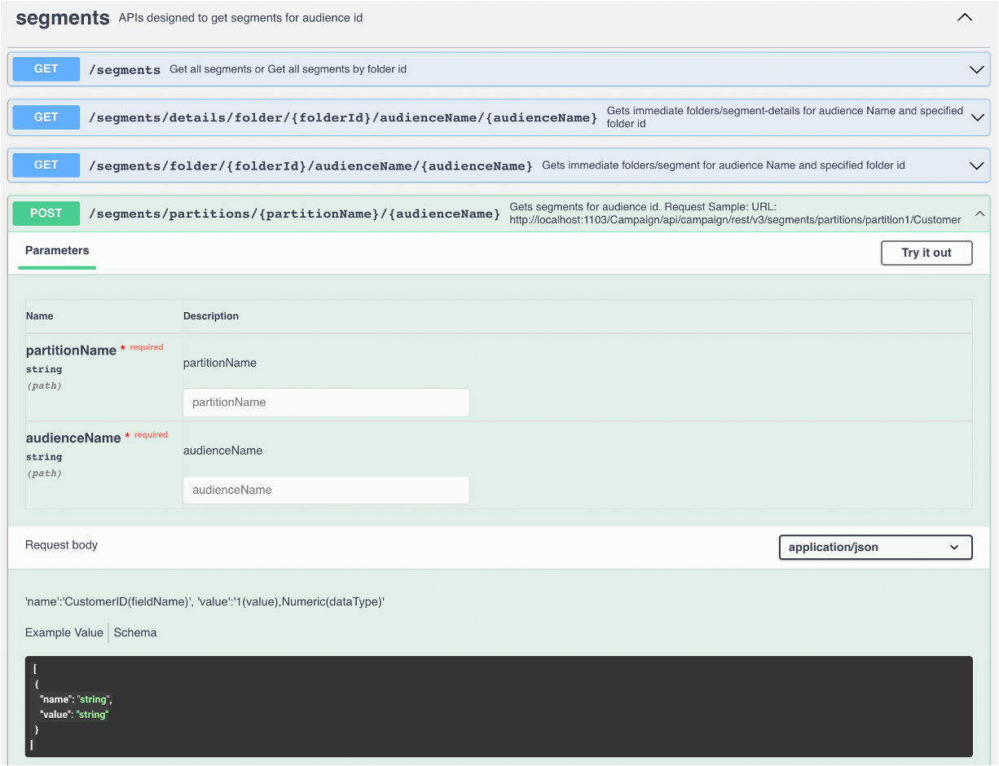999x766 pixels.
Task: Click the green POST badge for segments partitions
Action: [46, 214]
